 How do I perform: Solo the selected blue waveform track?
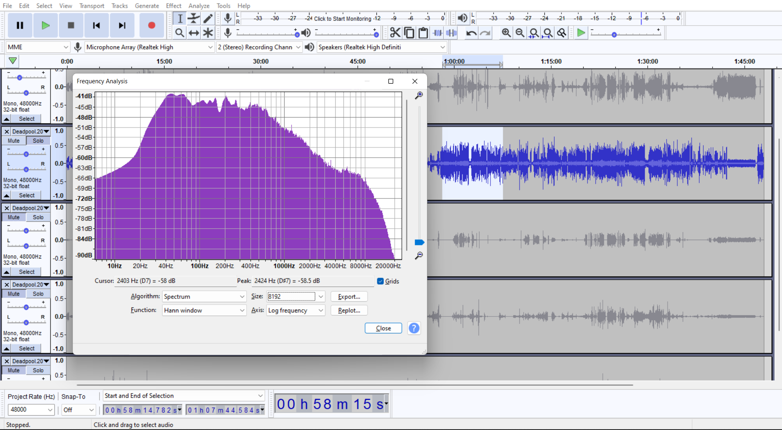38,140
